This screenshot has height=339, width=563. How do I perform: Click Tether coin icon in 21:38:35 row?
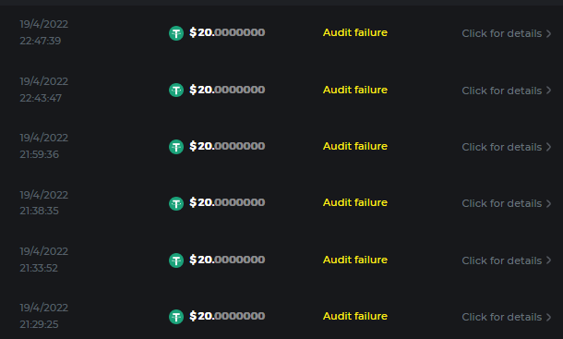(176, 203)
